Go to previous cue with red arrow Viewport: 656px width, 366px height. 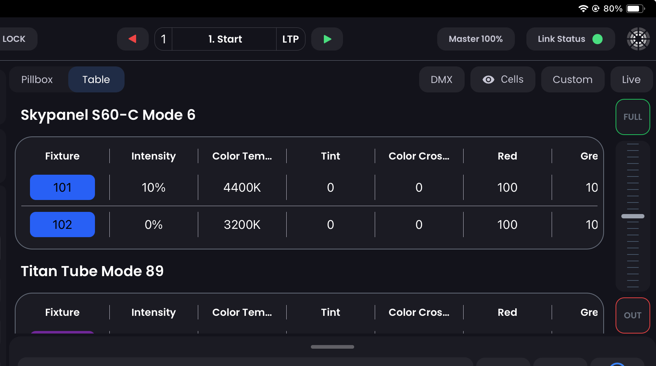pos(132,39)
